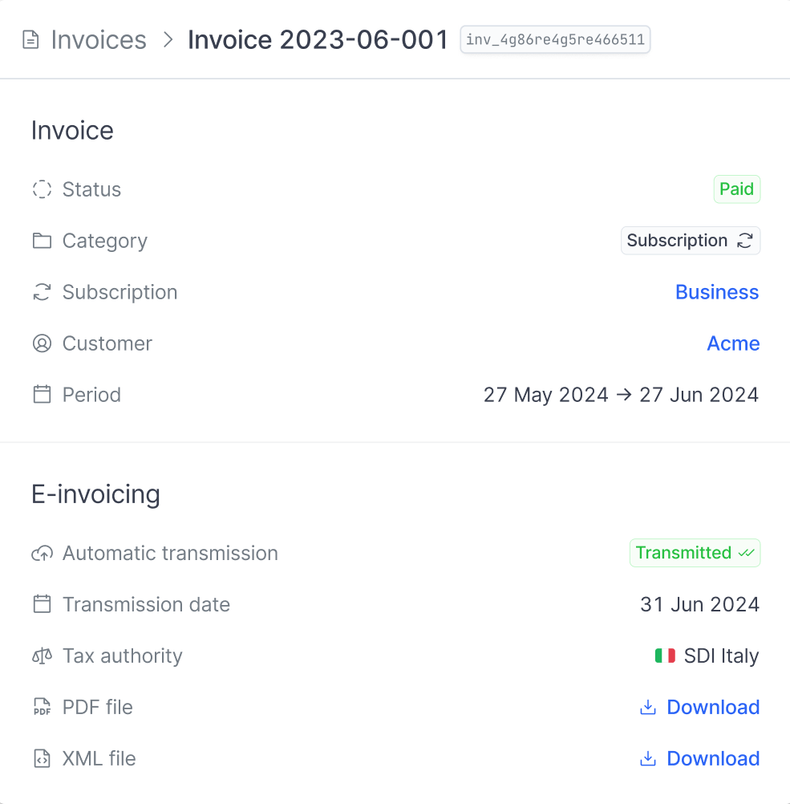Click the Paid status badge
The width and height of the screenshot is (790, 804).
(737, 189)
